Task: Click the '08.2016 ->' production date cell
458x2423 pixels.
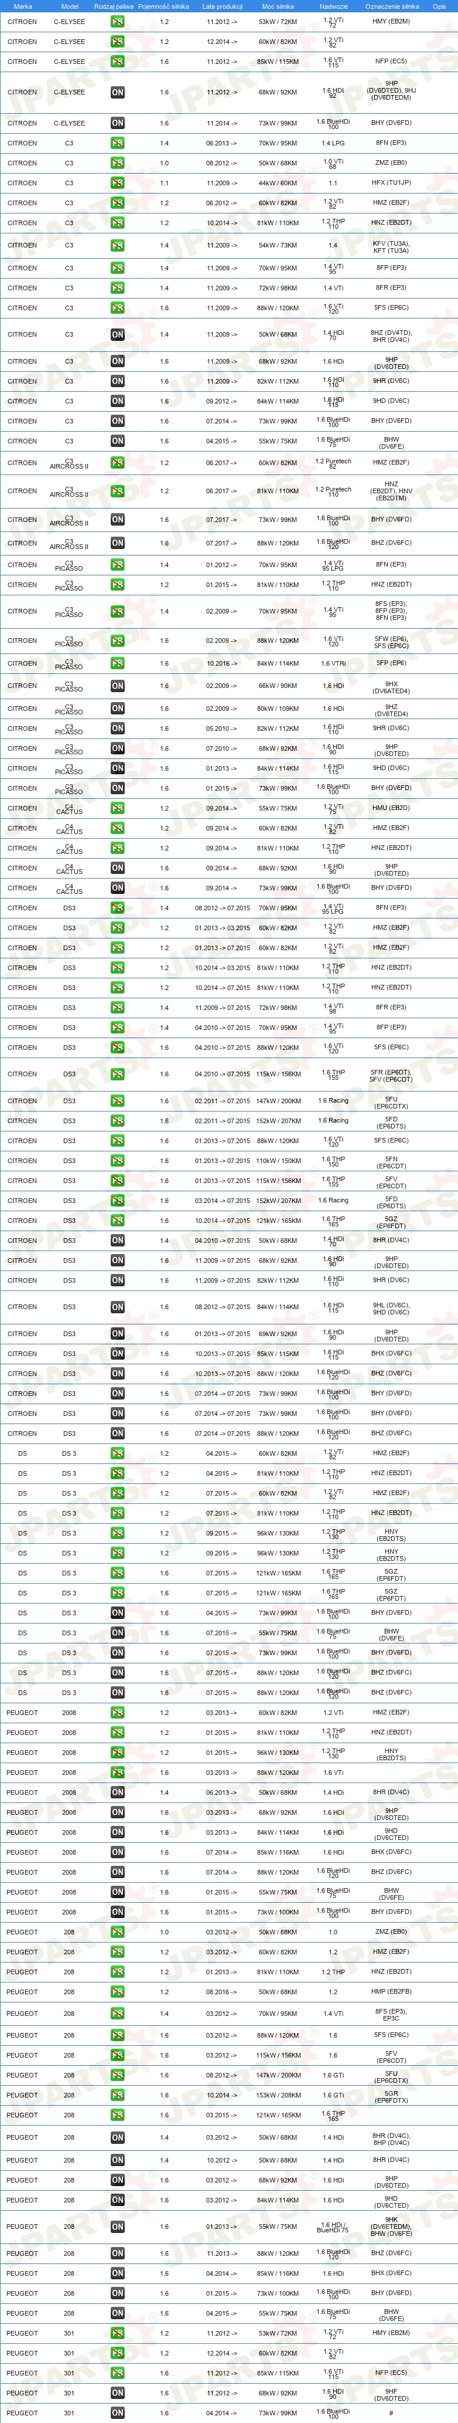Action: tap(223, 1992)
